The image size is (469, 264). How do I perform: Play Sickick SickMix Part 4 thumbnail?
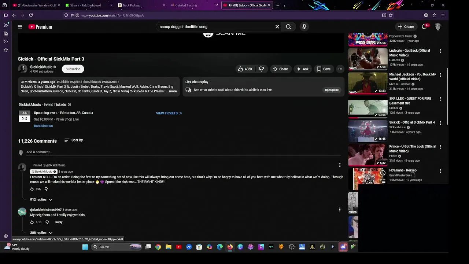[x=368, y=131]
